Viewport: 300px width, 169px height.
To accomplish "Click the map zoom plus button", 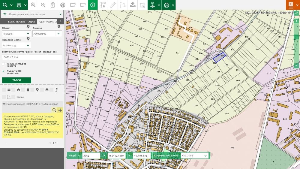I will pyautogui.click(x=296, y=21).
